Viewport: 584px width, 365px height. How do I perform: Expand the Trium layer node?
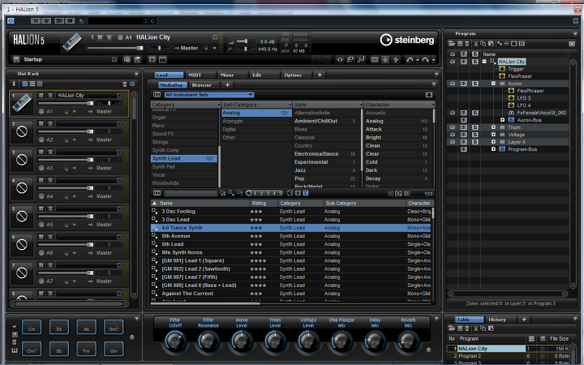point(493,127)
